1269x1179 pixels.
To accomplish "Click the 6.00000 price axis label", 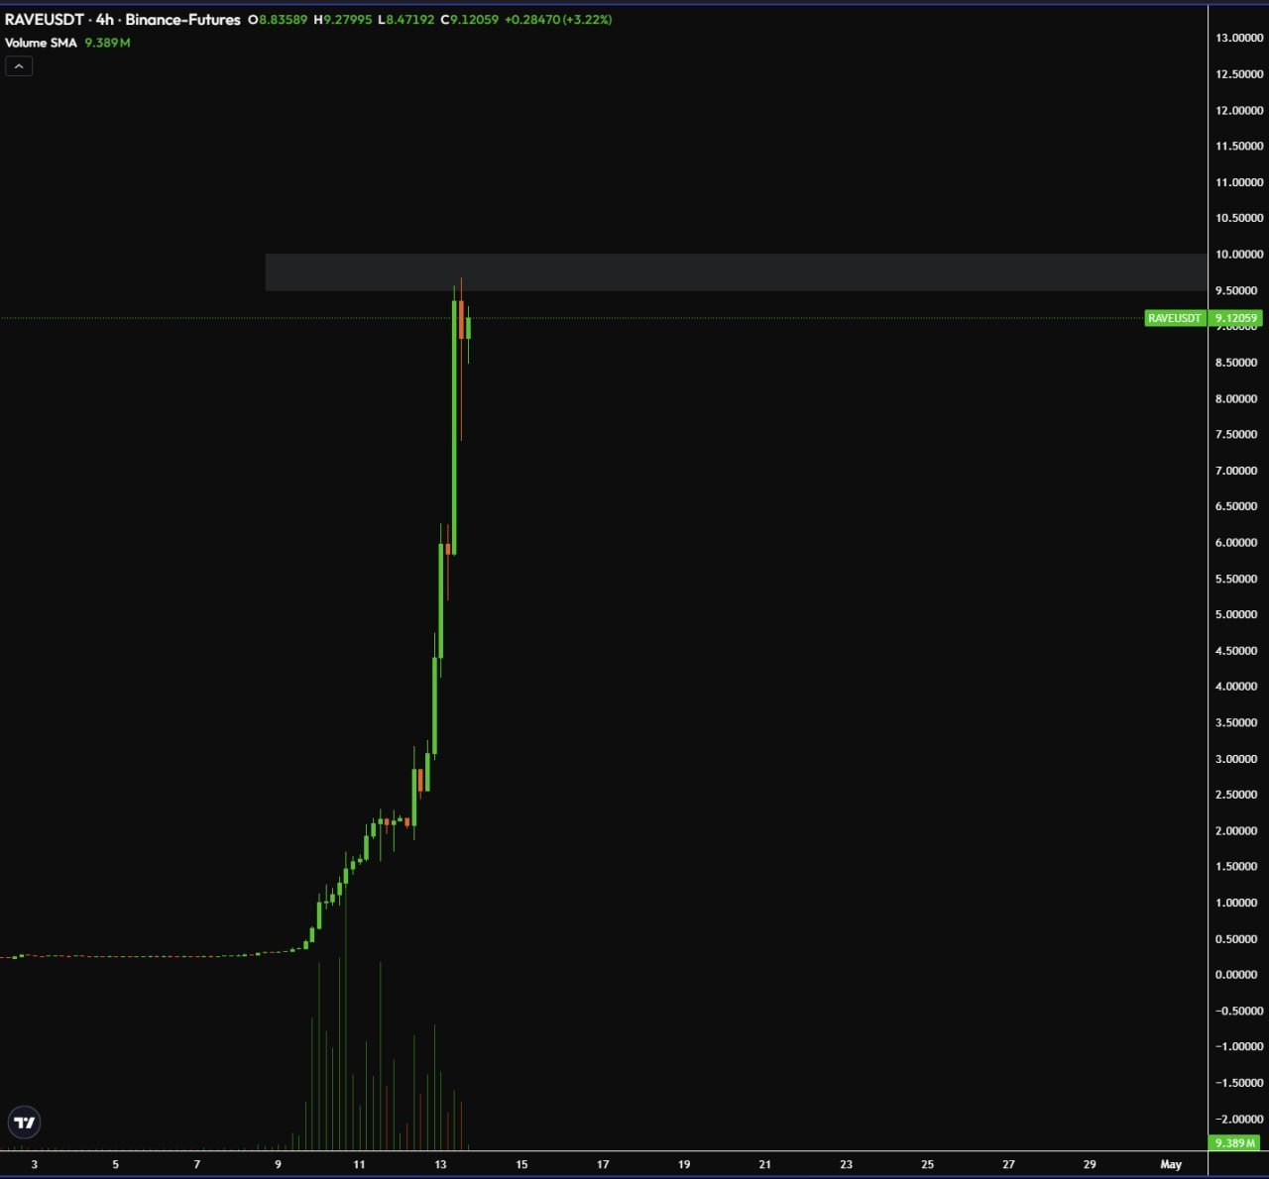I will pos(1239,543).
